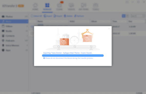Sort by the Album column header

point(94,21)
